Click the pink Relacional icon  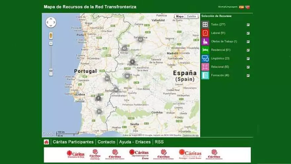205,67
